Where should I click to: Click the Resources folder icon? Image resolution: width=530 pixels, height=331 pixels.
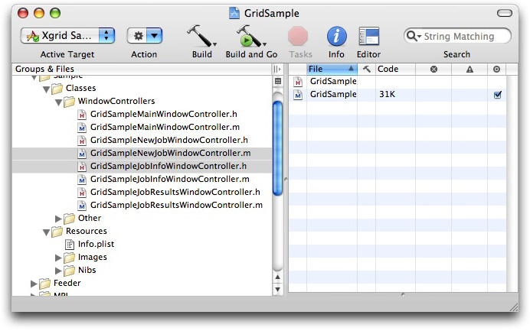click(x=57, y=232)
